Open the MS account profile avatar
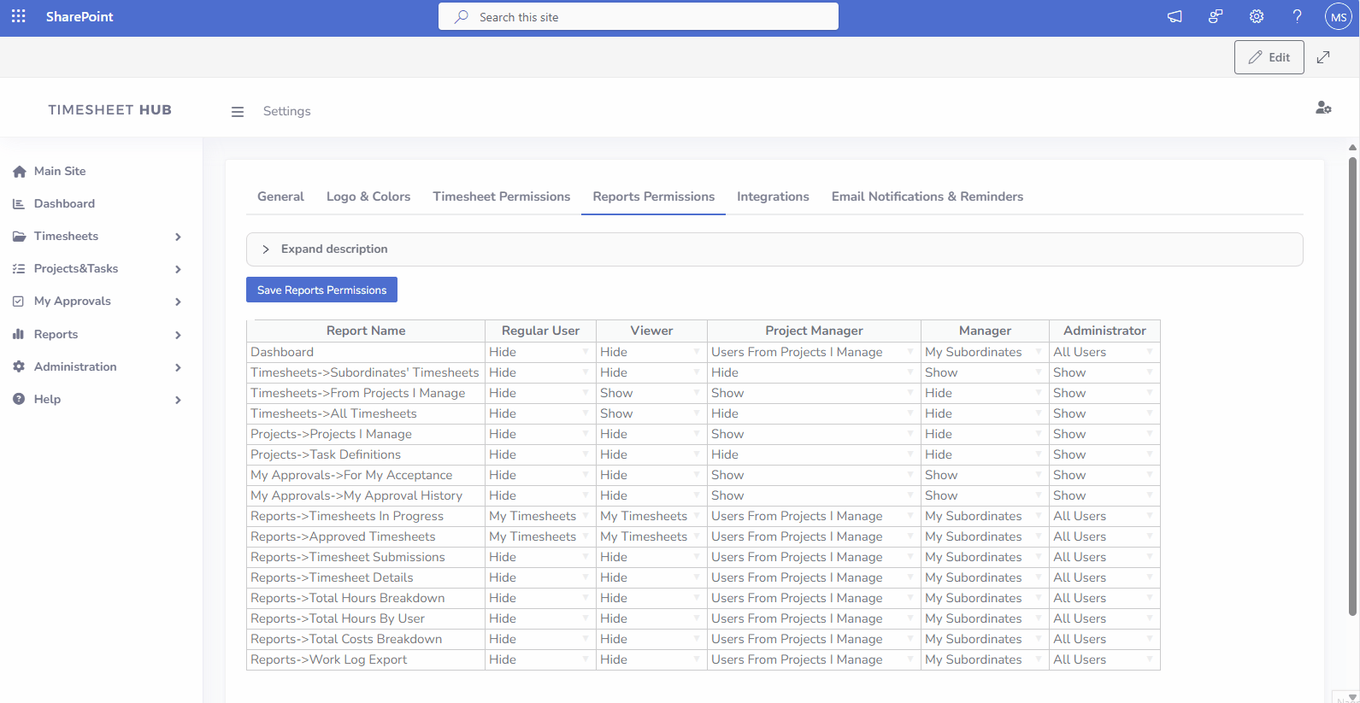The width and height of the screenshot is (1360, 703). pyautogui.click(x=1338, y=17)
